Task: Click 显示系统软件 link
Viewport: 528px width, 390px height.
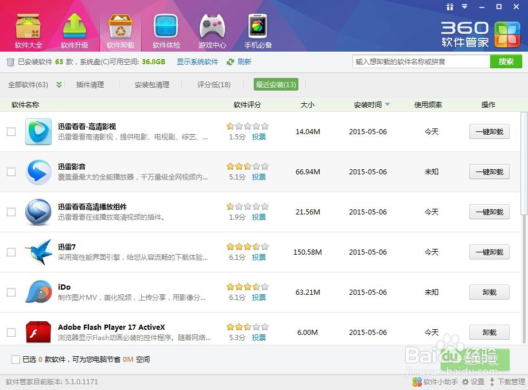Action: [x=197, y=62]
